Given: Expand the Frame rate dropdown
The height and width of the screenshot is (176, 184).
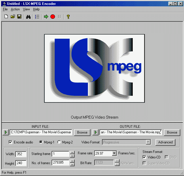Looking at the screenshot, I should [x=114, y=153].
